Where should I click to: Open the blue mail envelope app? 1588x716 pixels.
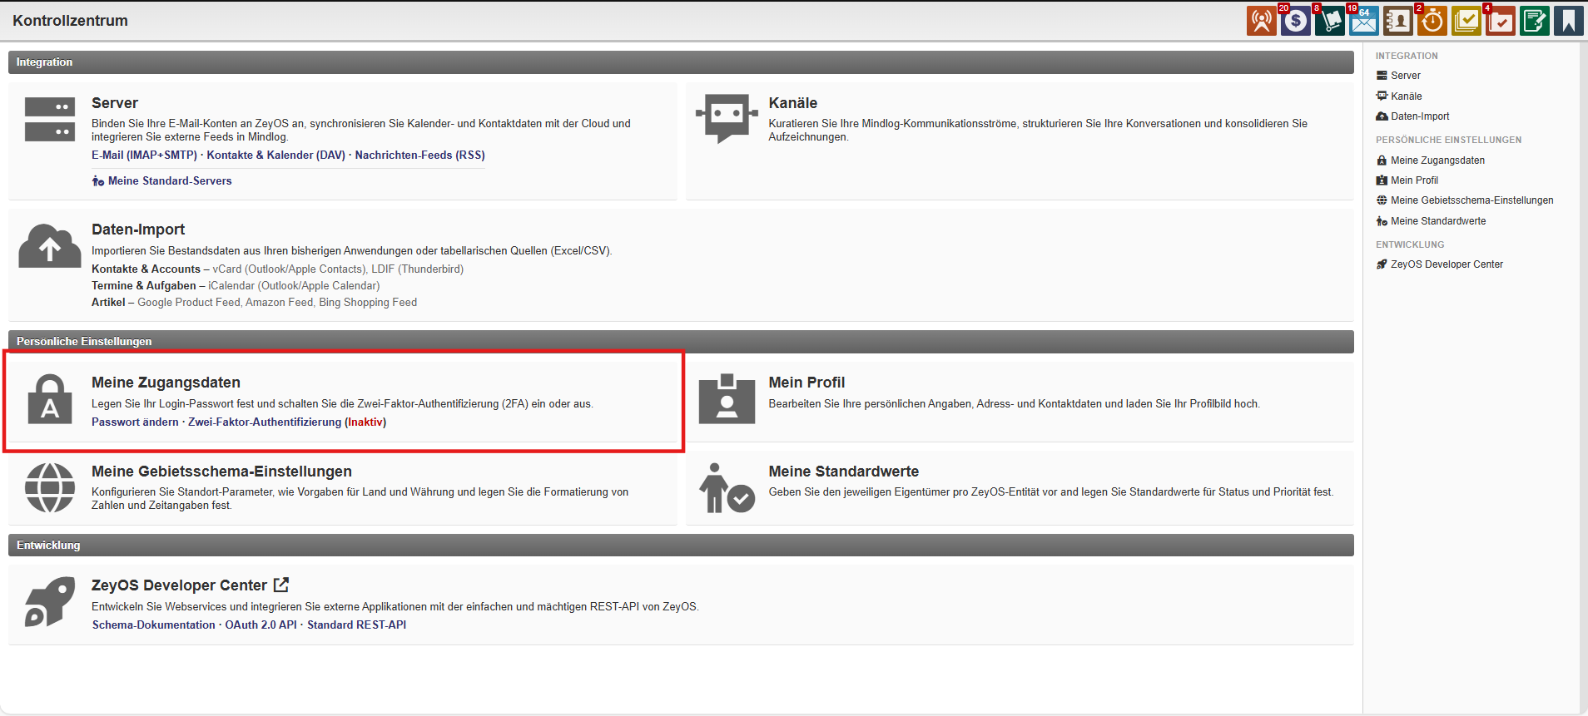(1364, 21)
